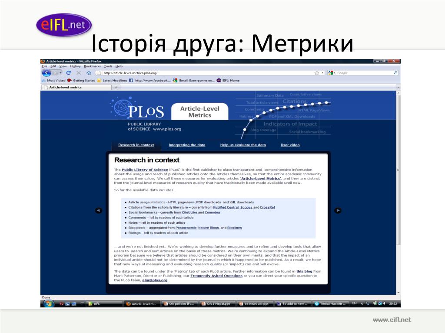This screenshot has width=445, height=333.
Task: Open the Postgenomic link
Action: pos(186,228)
